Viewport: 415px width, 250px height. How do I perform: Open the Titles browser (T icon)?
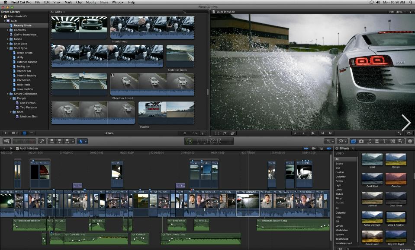point(385,141)
